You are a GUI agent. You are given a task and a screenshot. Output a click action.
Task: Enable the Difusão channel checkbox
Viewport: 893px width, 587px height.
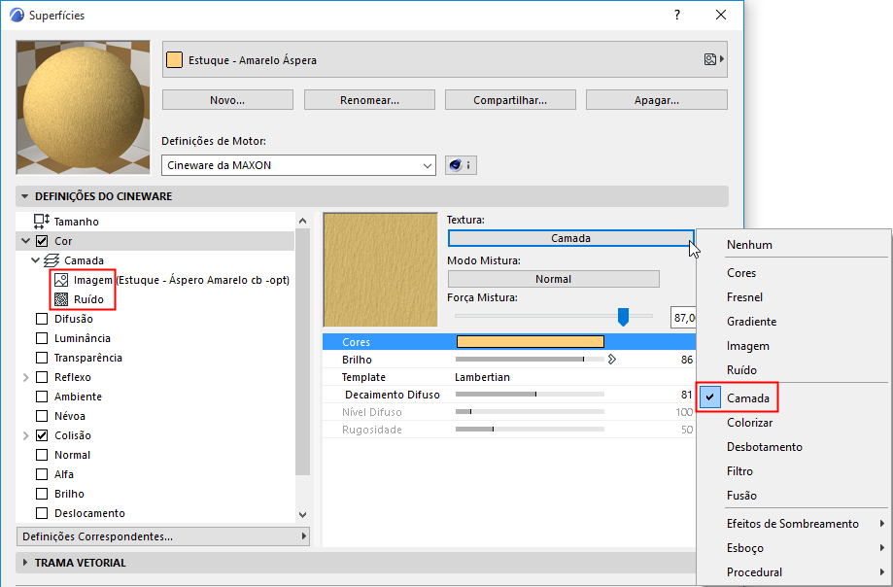click(x=42, y=319)
